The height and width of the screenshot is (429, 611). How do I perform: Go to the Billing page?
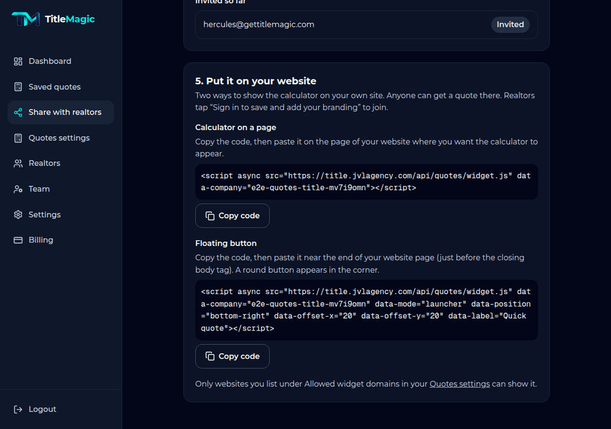60,240
